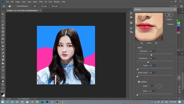Screen dimensions: 184x104
Task: Click the foreground color swatch
Action: [x=2, y=94]
